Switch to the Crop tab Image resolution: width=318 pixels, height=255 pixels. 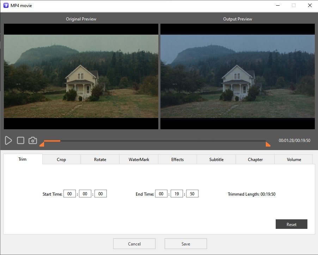(61, 159)
